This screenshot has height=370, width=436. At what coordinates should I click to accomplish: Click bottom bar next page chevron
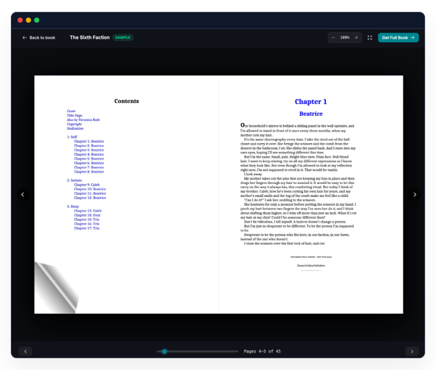[x=412, y=351]
